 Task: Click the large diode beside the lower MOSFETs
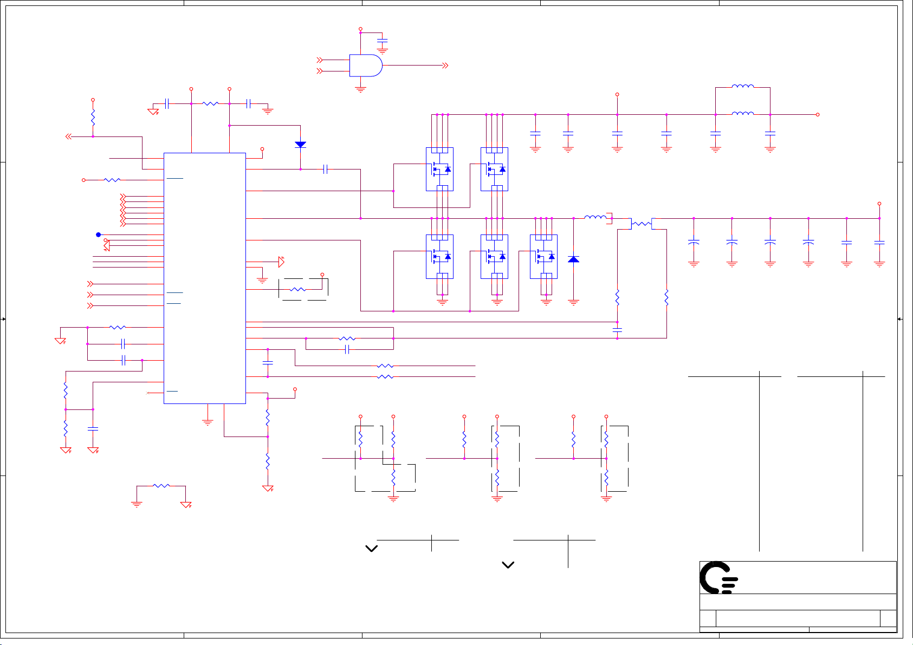573,259
